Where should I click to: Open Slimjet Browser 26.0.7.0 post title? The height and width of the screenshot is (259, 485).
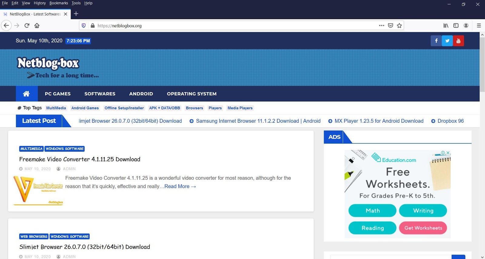[x=85, y=247]
